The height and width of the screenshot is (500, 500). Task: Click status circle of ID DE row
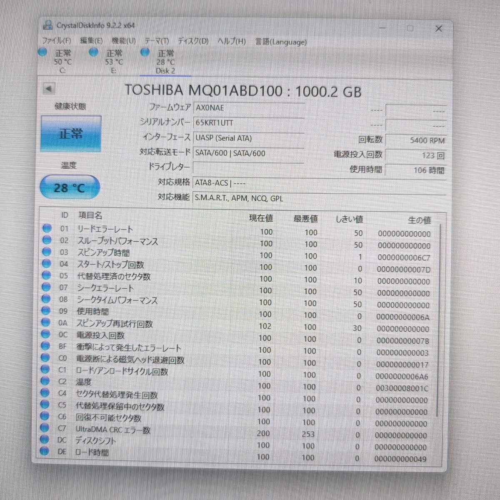tap(45, 451)
